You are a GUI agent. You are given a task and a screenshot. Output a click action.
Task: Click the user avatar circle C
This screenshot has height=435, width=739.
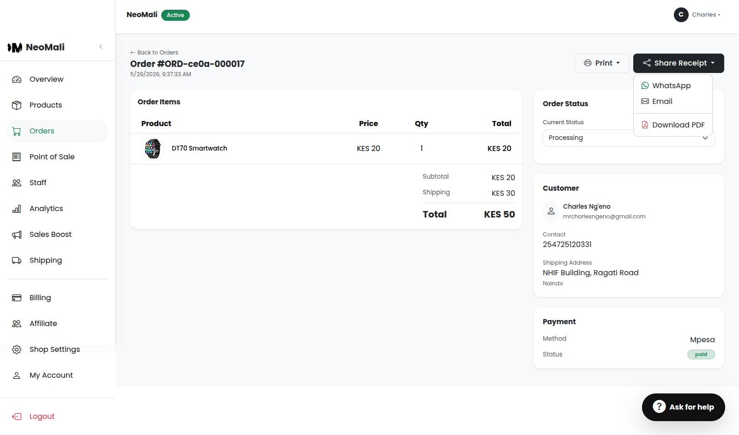(681, 15)
